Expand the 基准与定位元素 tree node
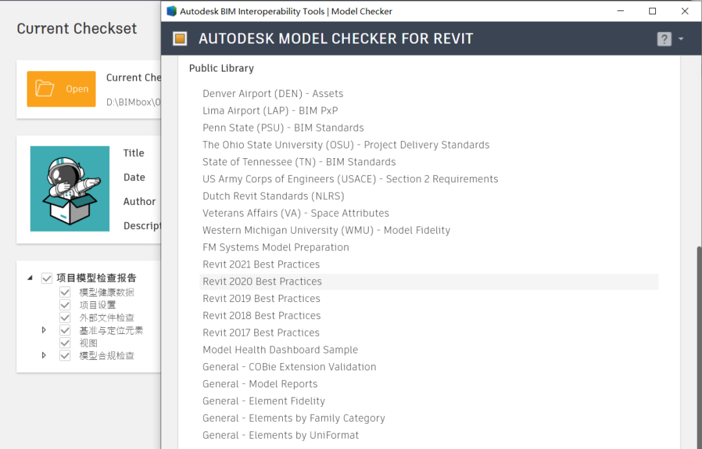 click(x=44, y=330)
